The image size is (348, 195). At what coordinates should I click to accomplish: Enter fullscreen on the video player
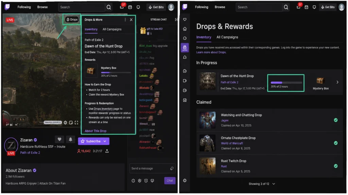coord(76,123)
